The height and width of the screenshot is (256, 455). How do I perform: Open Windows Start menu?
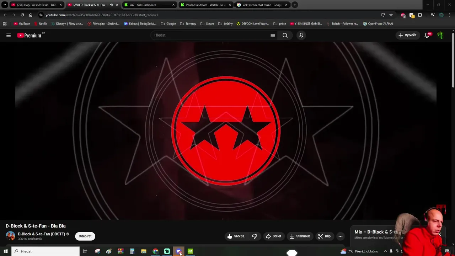click(5, 251)
